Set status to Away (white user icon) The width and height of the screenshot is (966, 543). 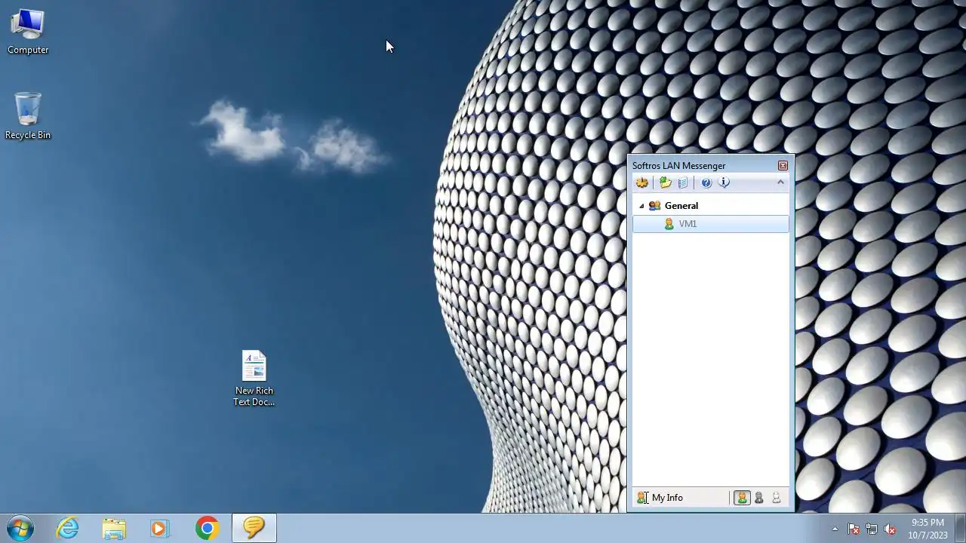tap(776, 498)
